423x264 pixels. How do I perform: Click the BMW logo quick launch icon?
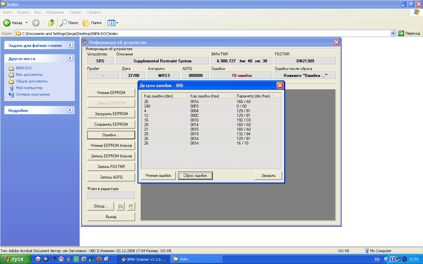[46, 259]
